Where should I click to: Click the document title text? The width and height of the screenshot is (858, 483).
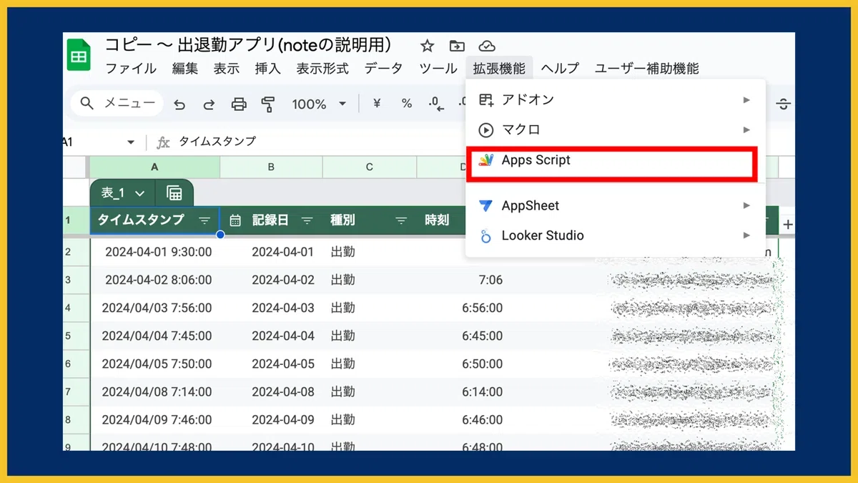248,45
